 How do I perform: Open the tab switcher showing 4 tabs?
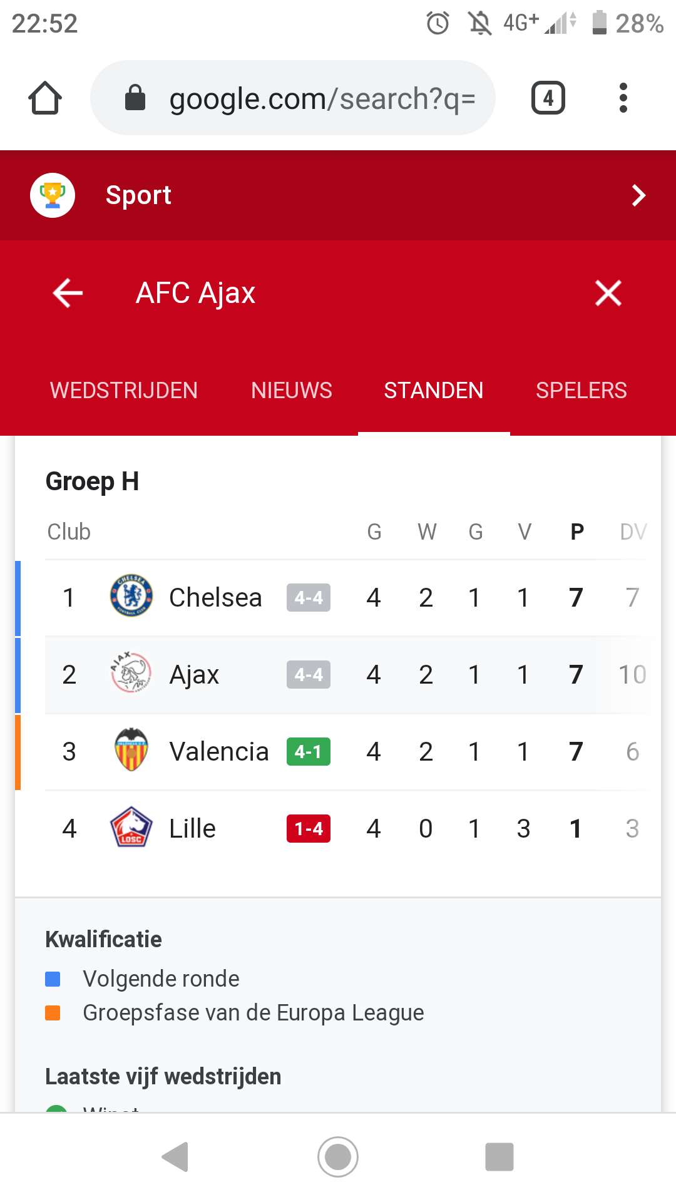click(548, 98)
